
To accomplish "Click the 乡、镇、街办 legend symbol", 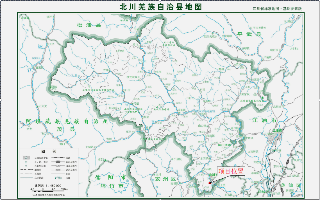I will (x=26, y=162).
